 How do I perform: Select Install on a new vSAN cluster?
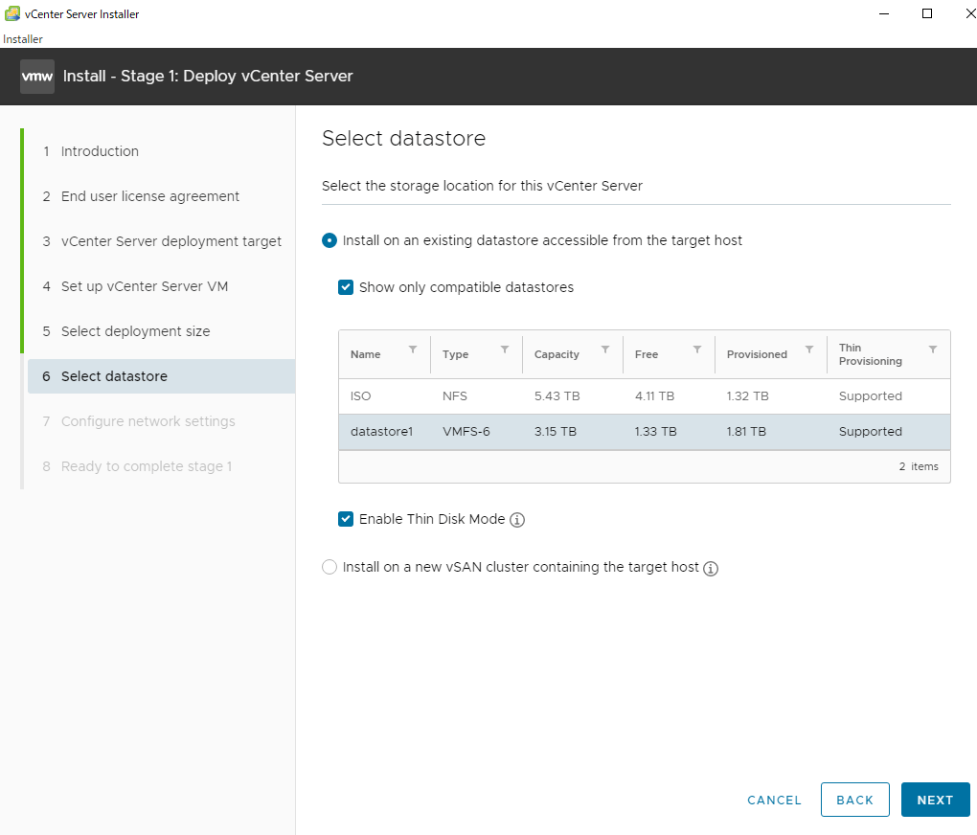[329, 567]
